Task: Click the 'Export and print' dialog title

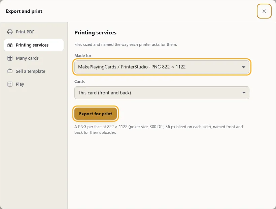Action: pos(24,11)
